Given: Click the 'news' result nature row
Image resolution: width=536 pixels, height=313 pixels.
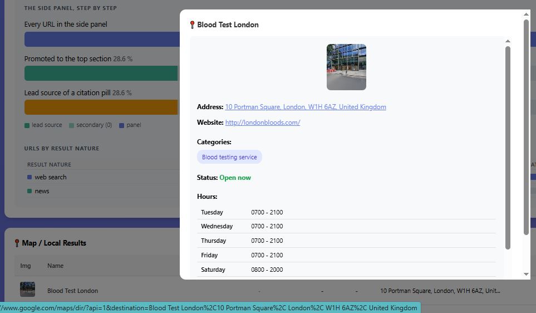Looking at the screenshot, I should click(x=102, y=191).
